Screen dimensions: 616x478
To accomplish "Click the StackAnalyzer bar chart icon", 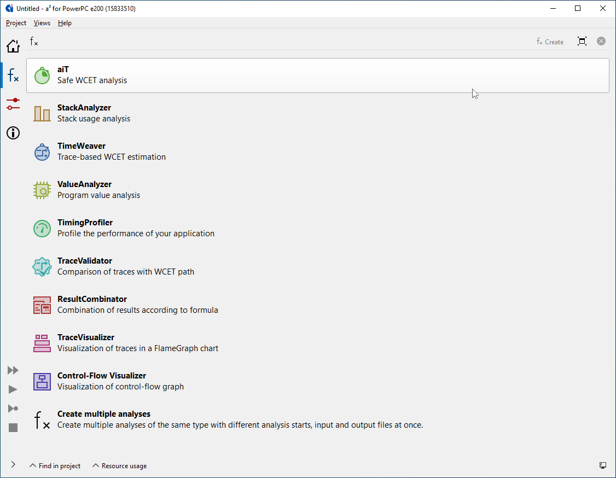I will coord(42,114).
